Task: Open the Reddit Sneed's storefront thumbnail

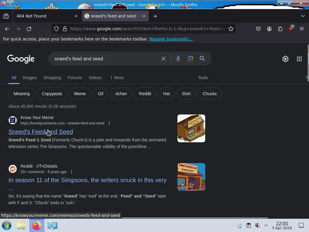Action: pyautogui.click(x=191, y=177)
